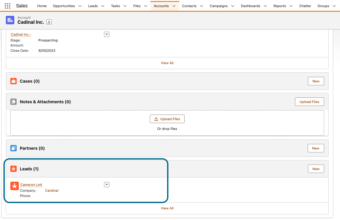This screenshot has height=220, width=340.
Task: Open the Dashboards tab
Action: (x=250, y=6)
